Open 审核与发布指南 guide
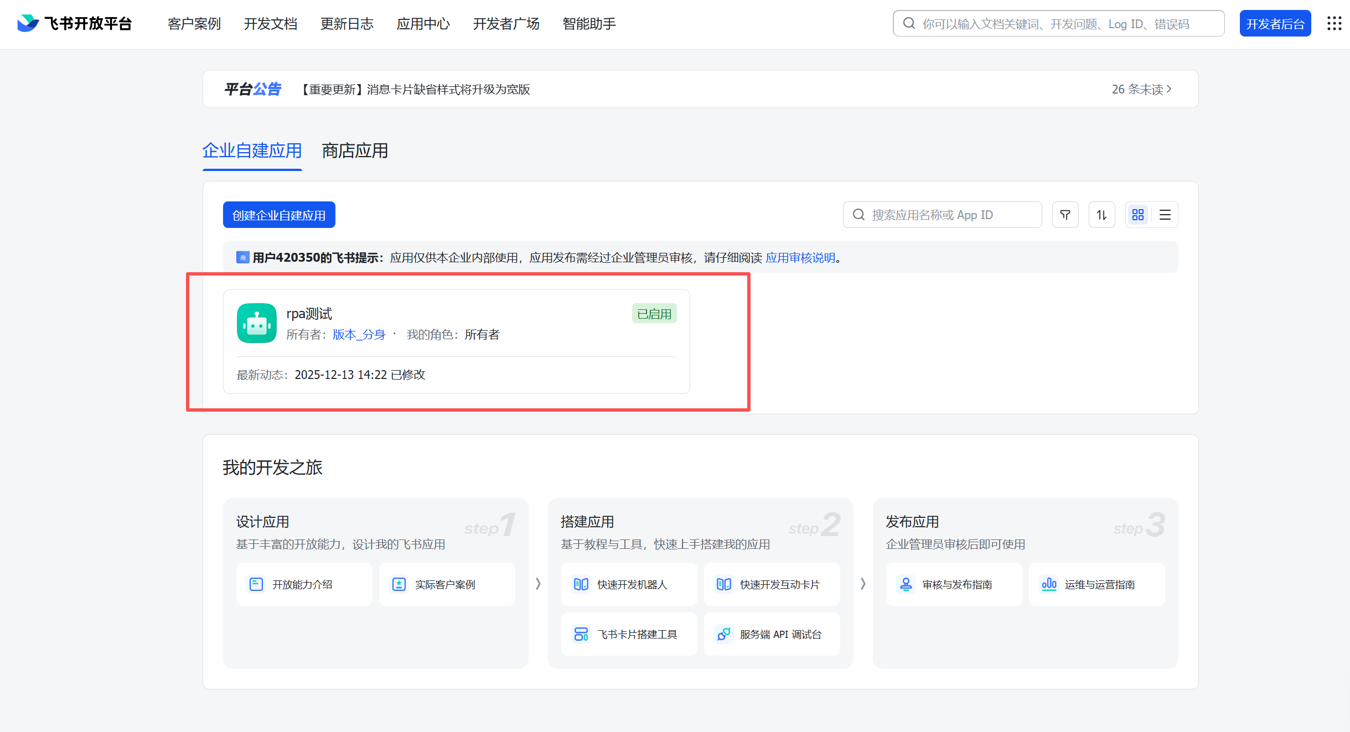The width and height of the screenshot is (1350, 732). tap(954, 584)
